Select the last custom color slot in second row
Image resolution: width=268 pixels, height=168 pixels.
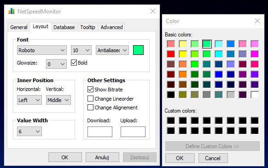tap(255, 131)
